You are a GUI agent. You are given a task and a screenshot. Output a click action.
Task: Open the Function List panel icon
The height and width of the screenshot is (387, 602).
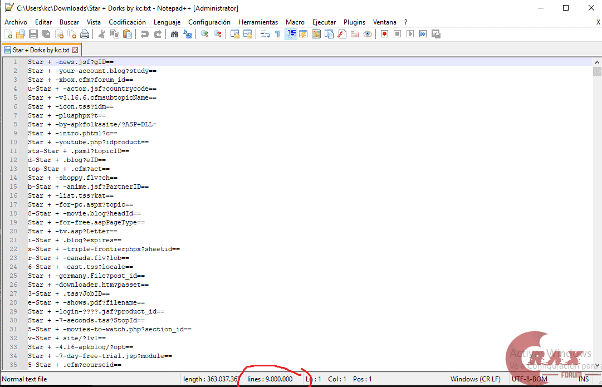click(342, 34)
